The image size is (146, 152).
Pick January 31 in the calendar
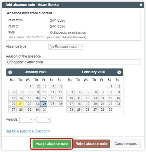pyautogui.click(x=44, y=110)
